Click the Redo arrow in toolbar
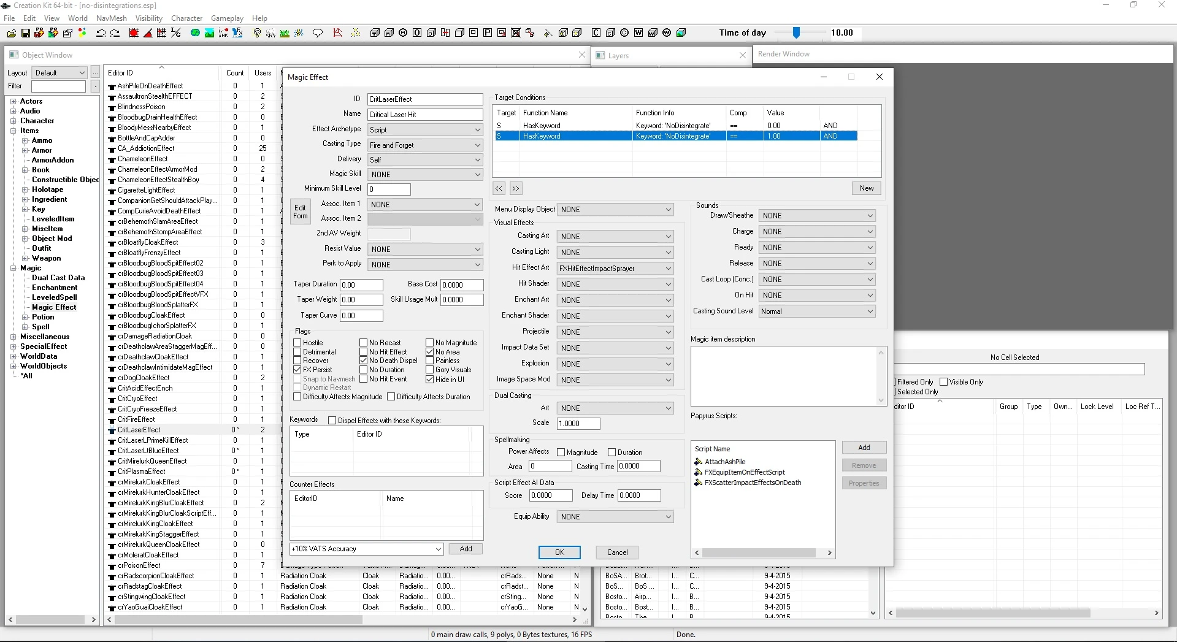Screen dimensions: 1177x642 pyautogui.click(x=115, y=33)
